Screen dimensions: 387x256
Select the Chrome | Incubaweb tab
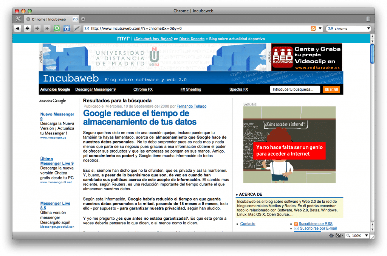(52, 19)
